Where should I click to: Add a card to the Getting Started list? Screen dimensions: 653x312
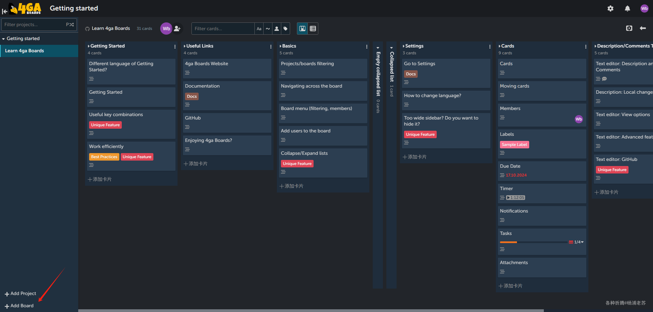(x=100, y=179)
